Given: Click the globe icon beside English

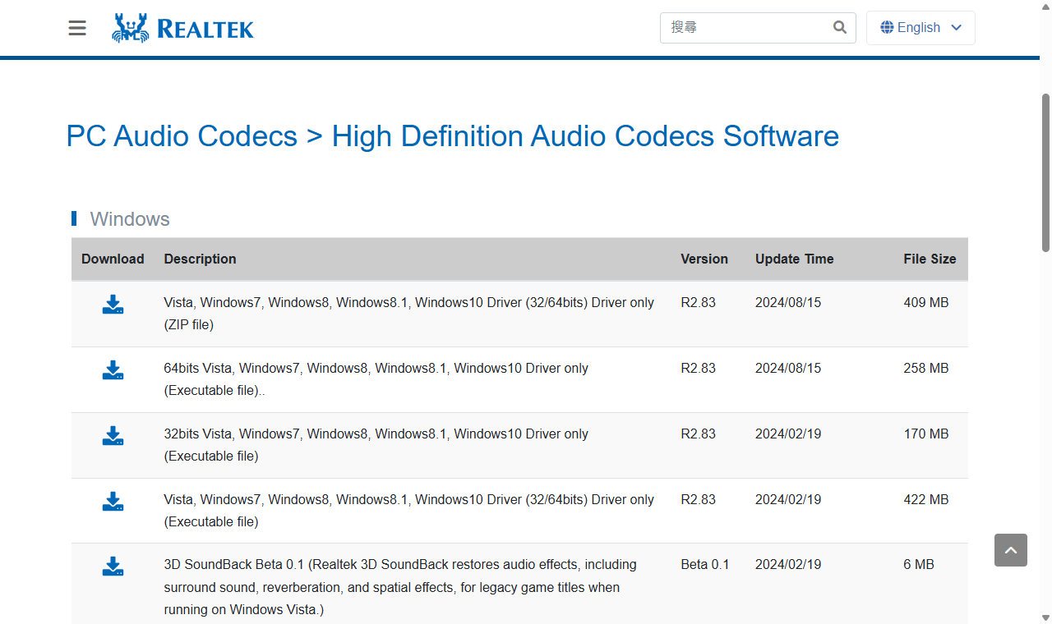Looking at the screenshot, I should (887, 27).
